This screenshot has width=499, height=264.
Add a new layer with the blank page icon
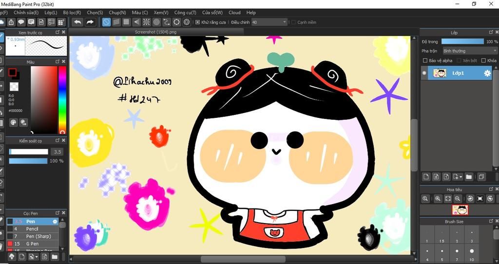tap(426, 176)
